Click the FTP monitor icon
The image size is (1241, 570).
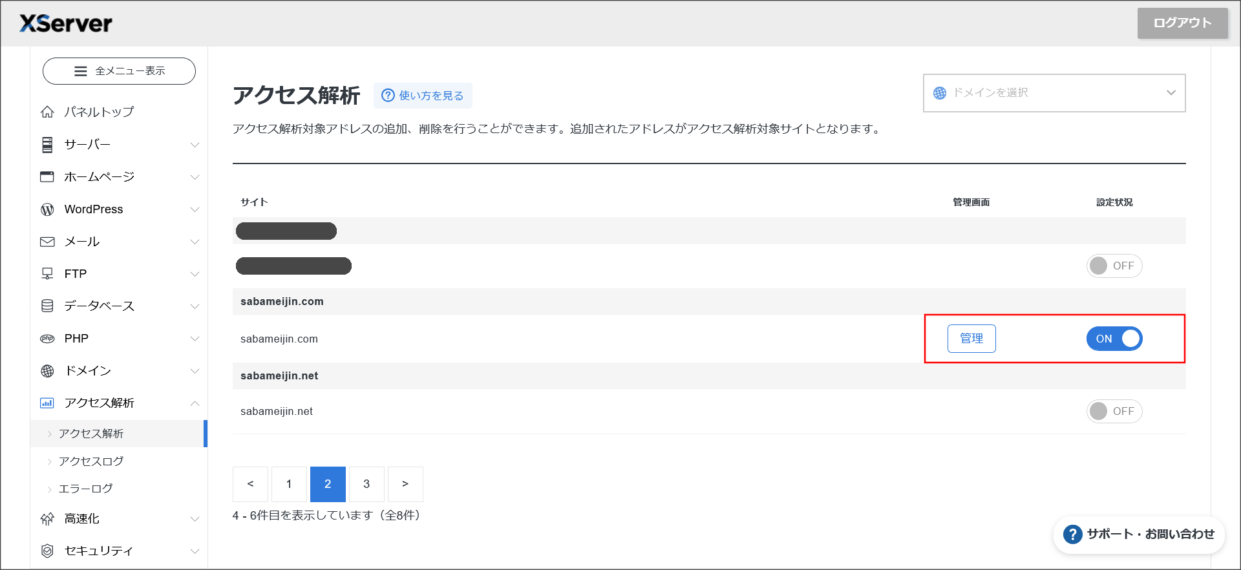[47, 274]
